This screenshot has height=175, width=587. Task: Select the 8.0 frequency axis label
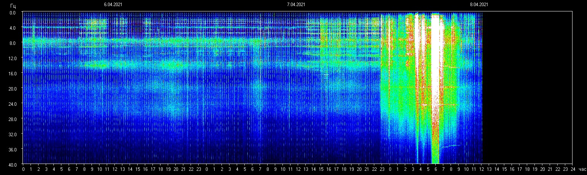coord(13,43)
